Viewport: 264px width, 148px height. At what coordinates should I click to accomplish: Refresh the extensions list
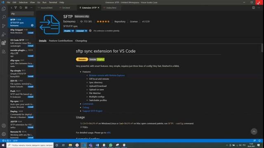[21, 8]
